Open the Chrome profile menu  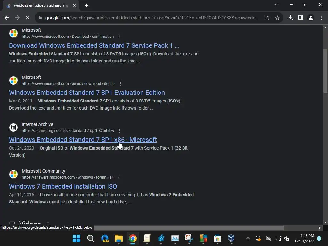point(311,18)
